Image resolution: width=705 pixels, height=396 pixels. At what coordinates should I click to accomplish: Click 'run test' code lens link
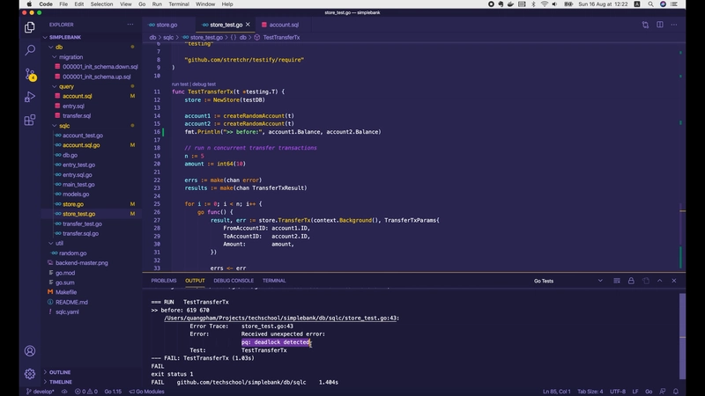point(181,84)
